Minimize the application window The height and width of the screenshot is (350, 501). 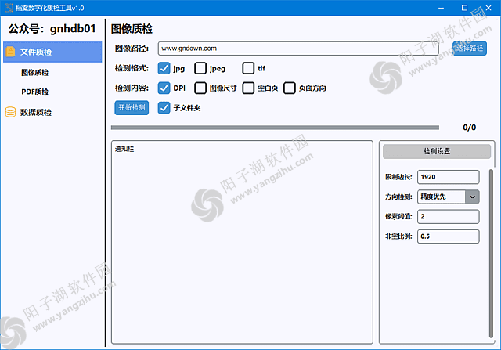tap(441, 8)
